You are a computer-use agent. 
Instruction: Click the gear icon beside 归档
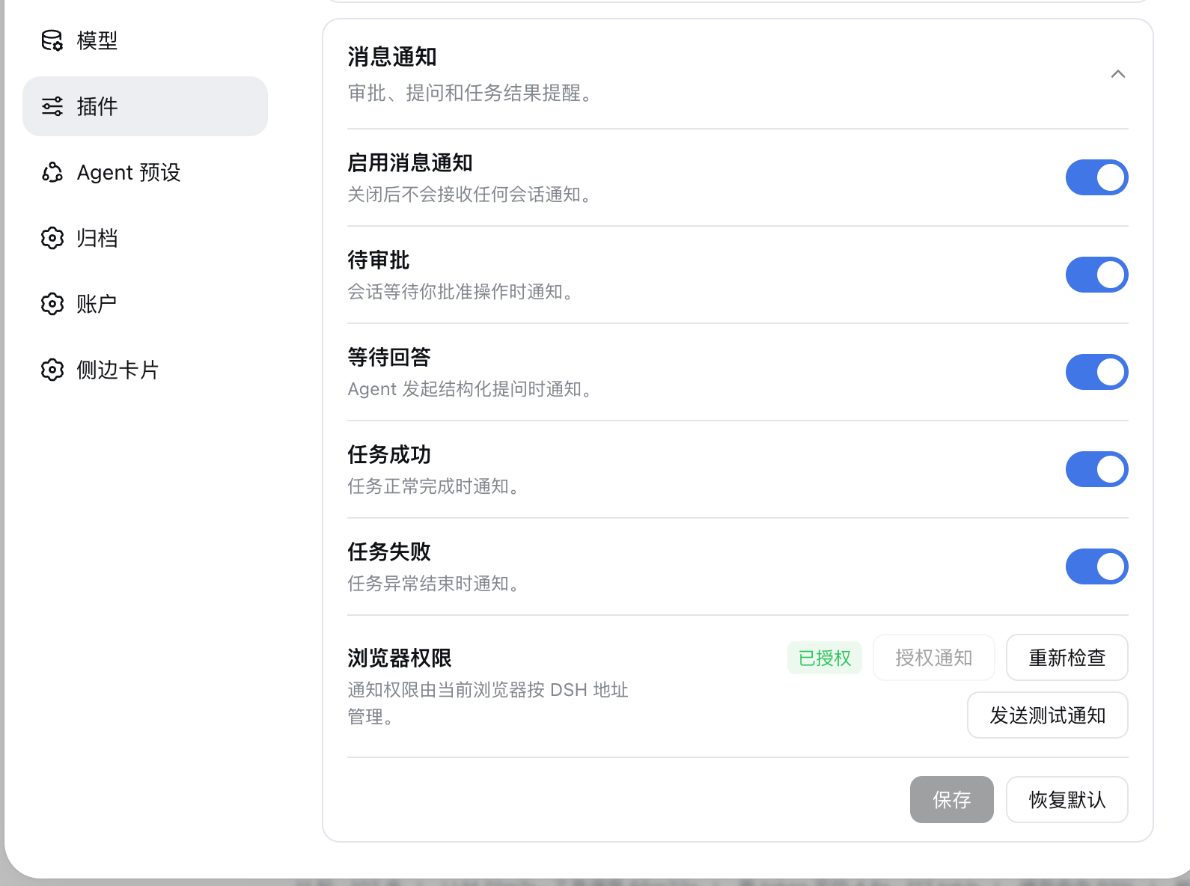[52, 238]
